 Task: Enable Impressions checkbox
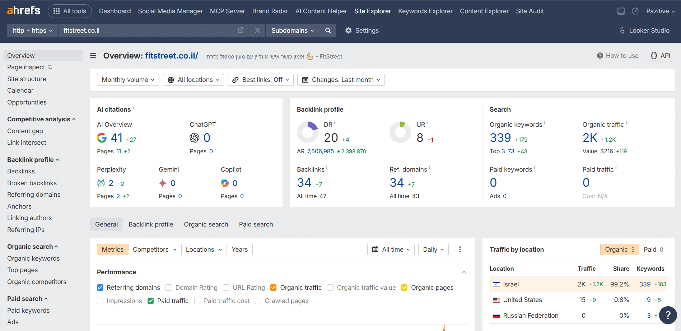coord(100,301)
